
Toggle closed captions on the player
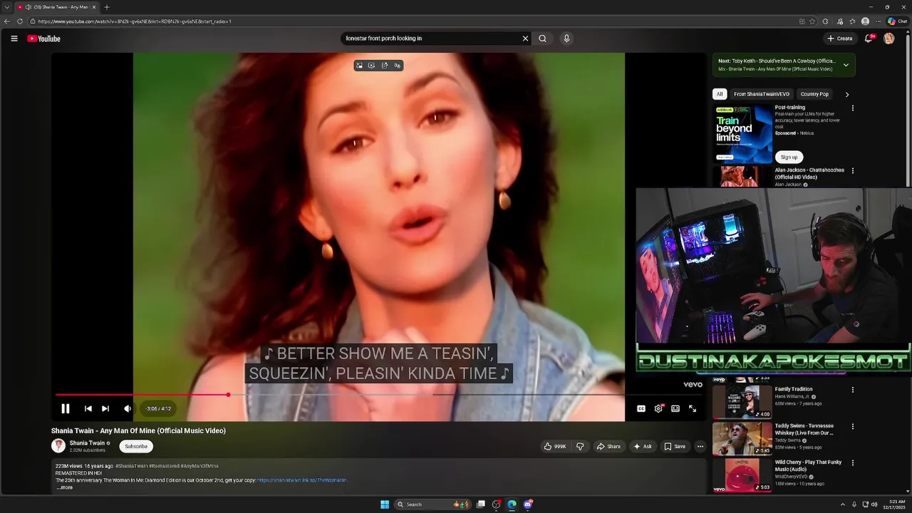[641, 408]
